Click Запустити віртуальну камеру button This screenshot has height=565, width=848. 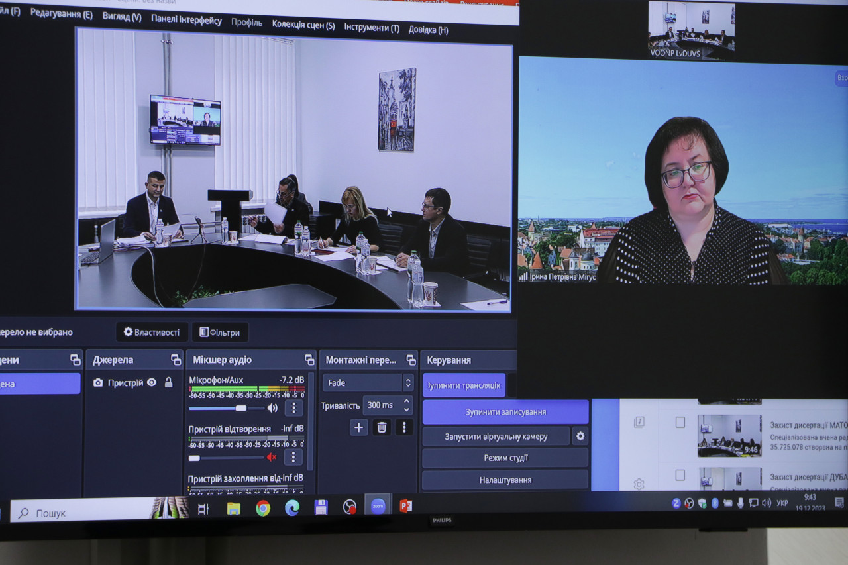pos(496,436)
